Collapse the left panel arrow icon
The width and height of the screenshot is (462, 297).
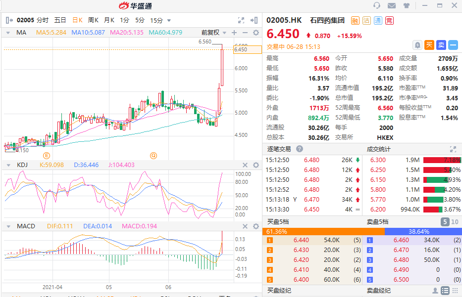coord(255,20)
